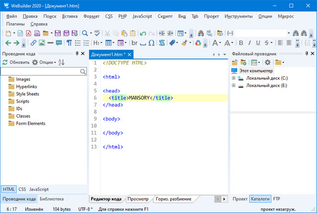The width and height of the screenshot is (317, 213).
Task: Toggle Bold formatting button
Action: click(x=240, y=43)
